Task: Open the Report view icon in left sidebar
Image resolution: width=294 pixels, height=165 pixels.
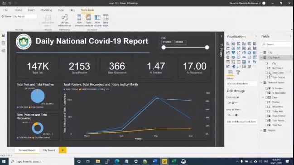Action: [3, 35]
